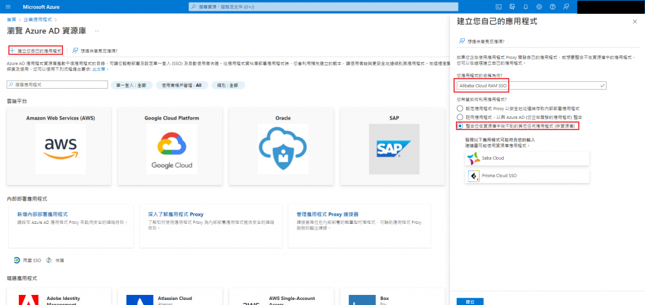Select the Google Cloud Platform tile

click(x=171, y=146)
